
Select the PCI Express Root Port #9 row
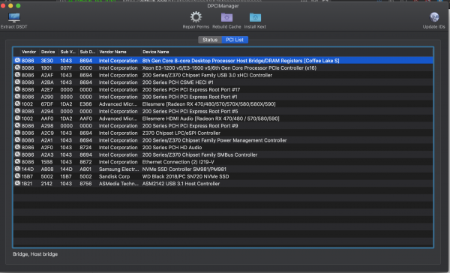(223, 126)
